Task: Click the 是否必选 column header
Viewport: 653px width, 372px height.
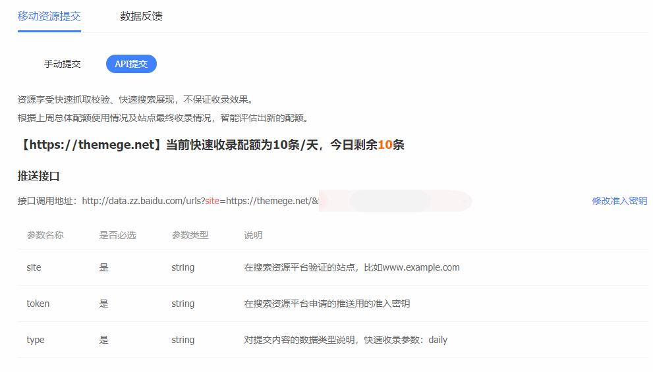Action: [x=117, y=235]
